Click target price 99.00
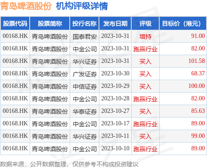The width and height of the screenshot is (207, 168). tap(198, 136)
